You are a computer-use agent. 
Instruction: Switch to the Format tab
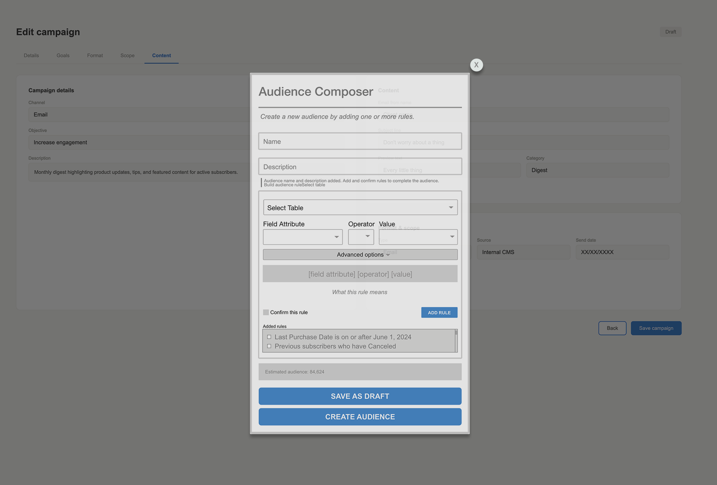click(x=95, y=56)
